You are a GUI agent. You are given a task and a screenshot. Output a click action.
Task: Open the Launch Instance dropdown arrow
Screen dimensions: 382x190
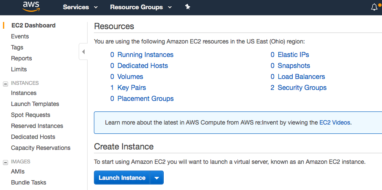pyautogui.click(x=157, y=178)
